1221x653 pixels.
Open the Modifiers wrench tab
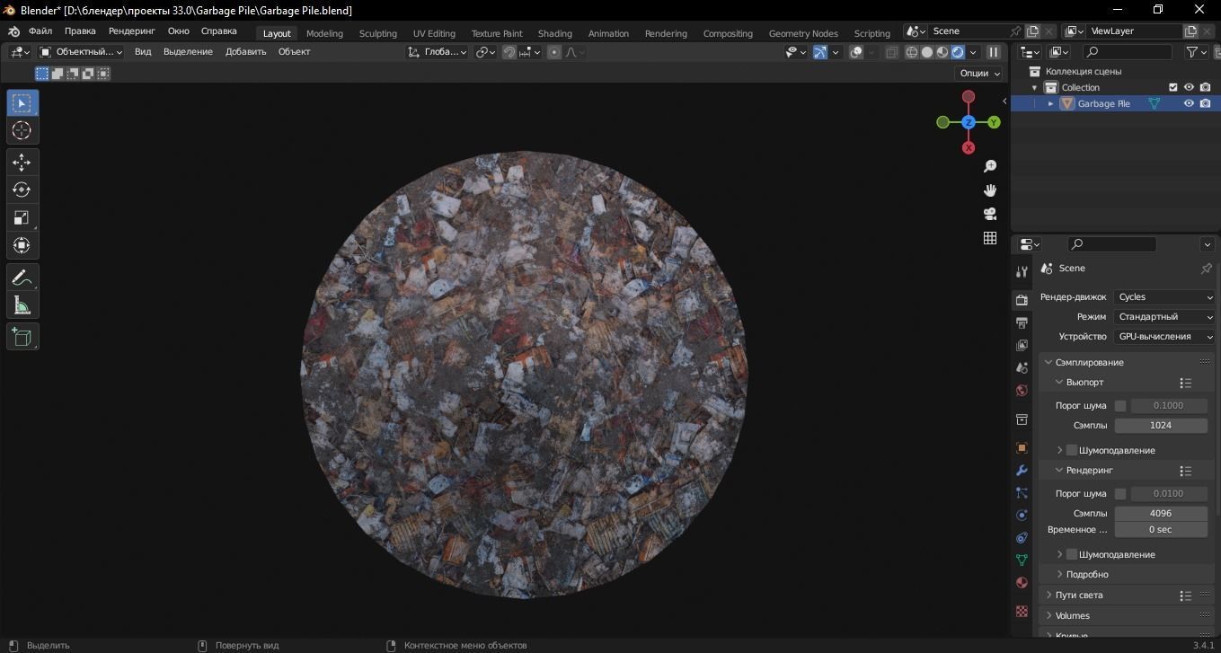point(1022,470)
